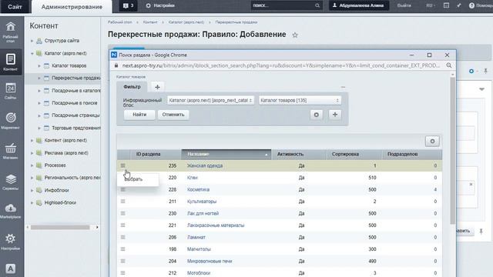
Task: Open the Косметика section link
Action: pyautogui.click(x=198, y=189)
